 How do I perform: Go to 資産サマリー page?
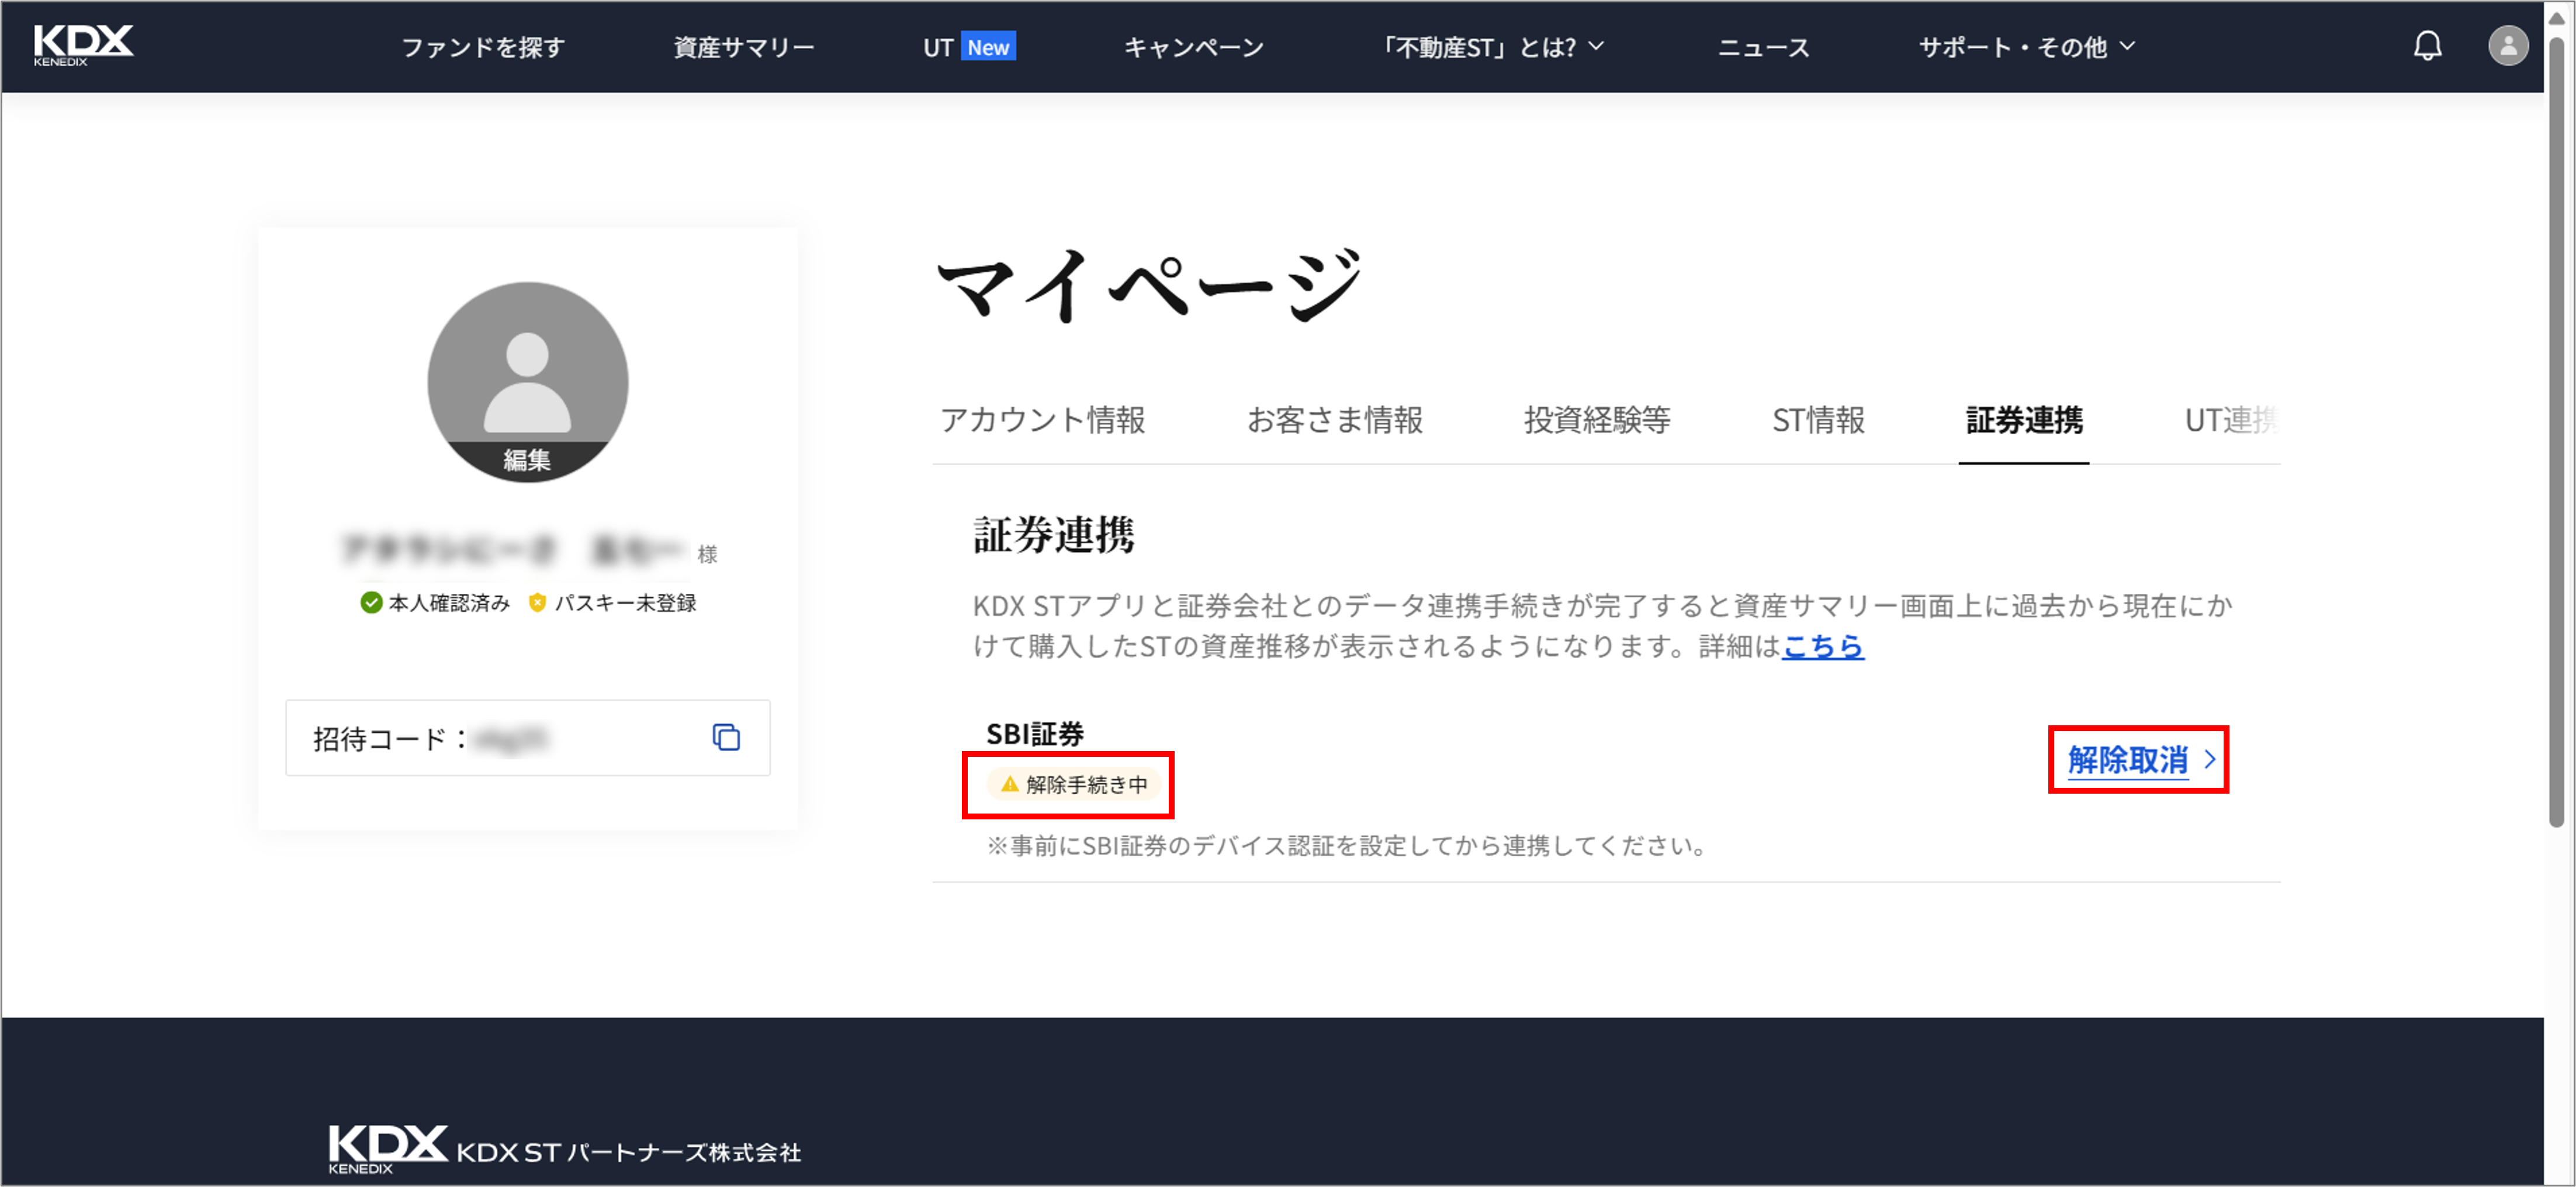tap(743, 47)
